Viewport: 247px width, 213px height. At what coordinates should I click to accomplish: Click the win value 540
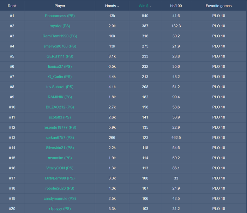coord(145,16)
